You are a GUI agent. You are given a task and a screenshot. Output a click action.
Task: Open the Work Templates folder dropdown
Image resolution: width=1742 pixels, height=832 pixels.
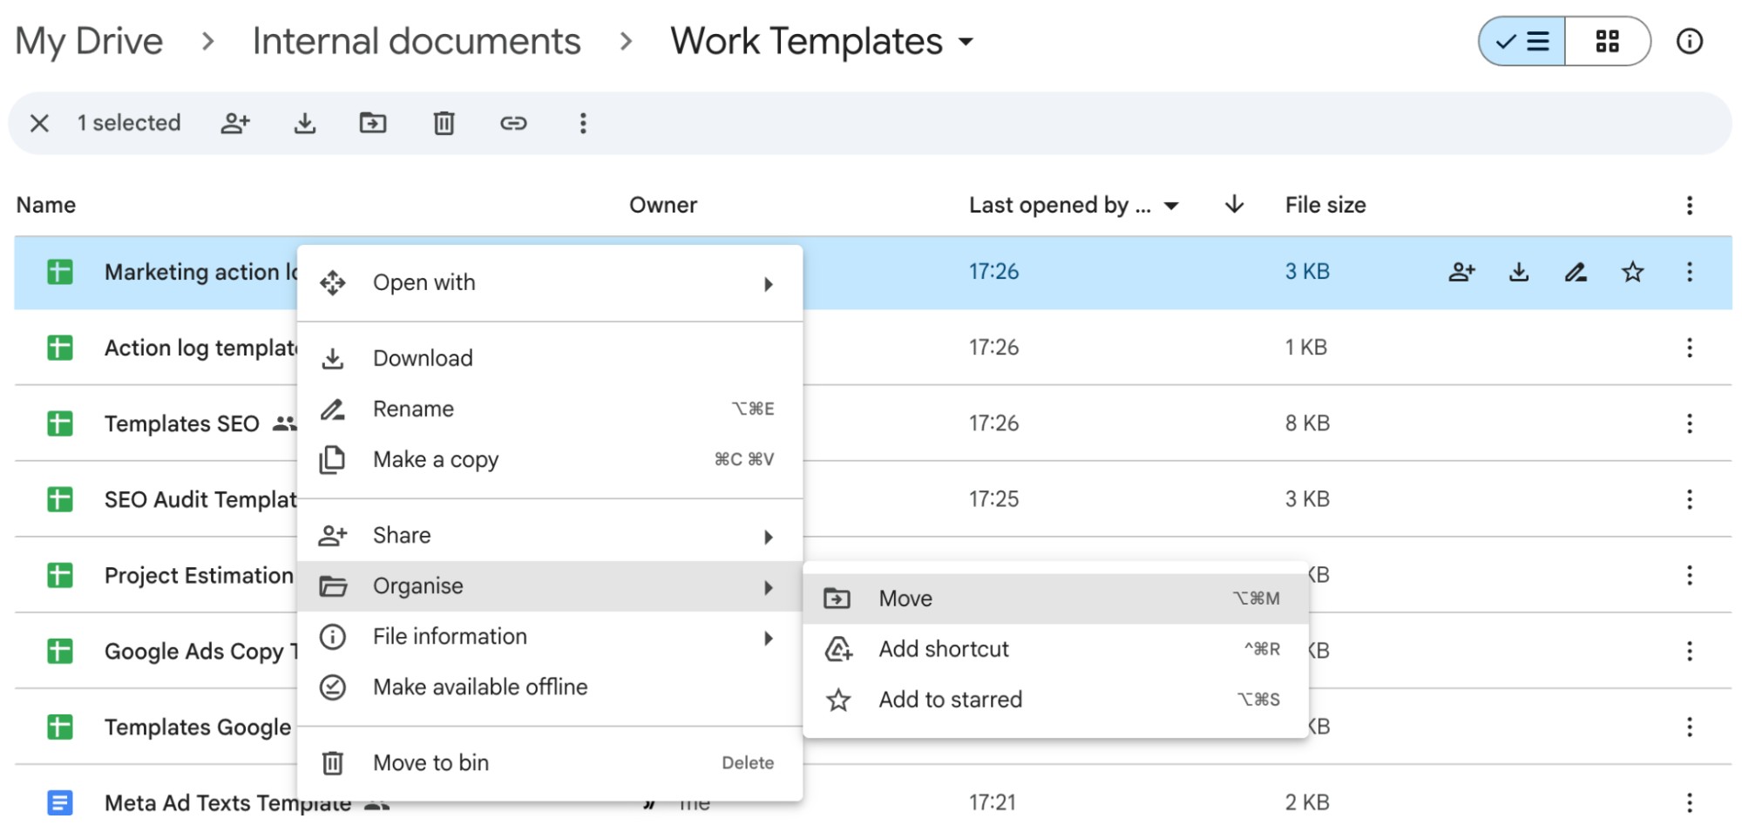[x=966, y=42]
